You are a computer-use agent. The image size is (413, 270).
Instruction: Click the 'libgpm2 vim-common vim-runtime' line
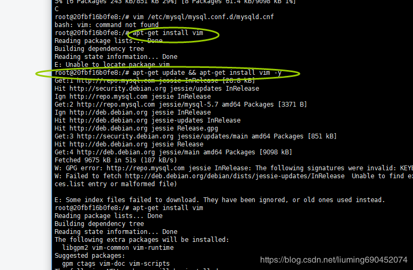click(118, 248)
